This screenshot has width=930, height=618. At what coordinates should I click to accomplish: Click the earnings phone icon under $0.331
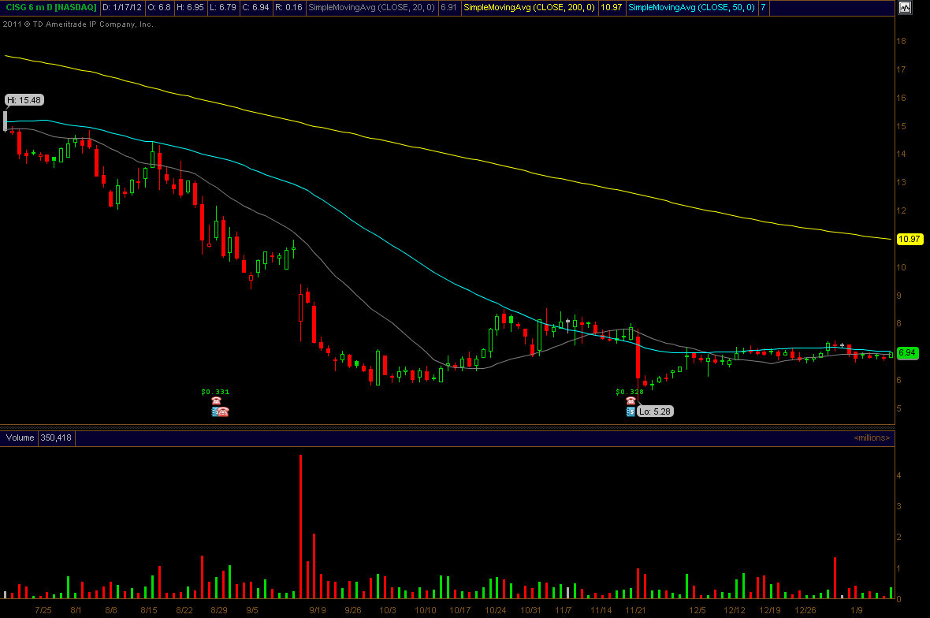[x=216, y=401]
